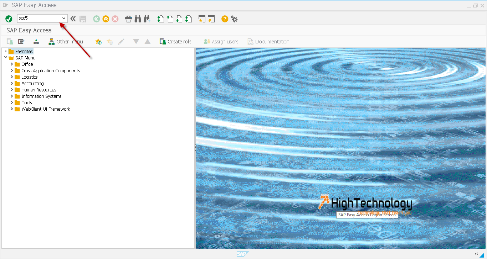
Task: Select the Accounting tree label
Action: pyautogui.click(x=32, y=83)
